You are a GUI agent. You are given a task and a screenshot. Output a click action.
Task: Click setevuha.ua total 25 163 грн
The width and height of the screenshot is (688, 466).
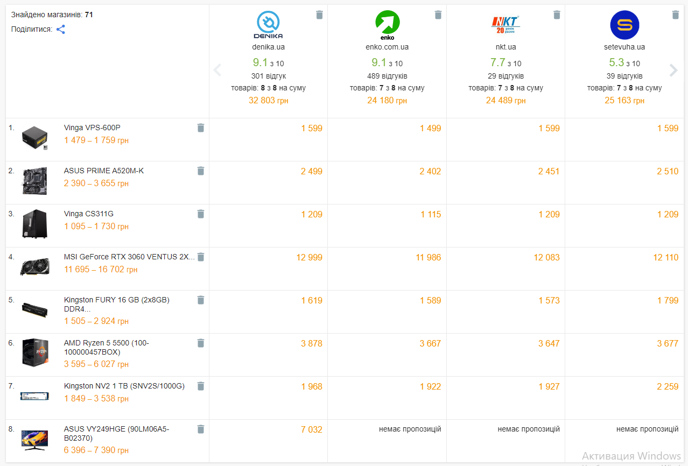624,100
